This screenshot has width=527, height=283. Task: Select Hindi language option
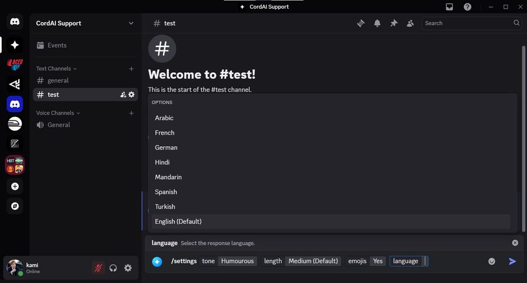[x=331, y=162]
